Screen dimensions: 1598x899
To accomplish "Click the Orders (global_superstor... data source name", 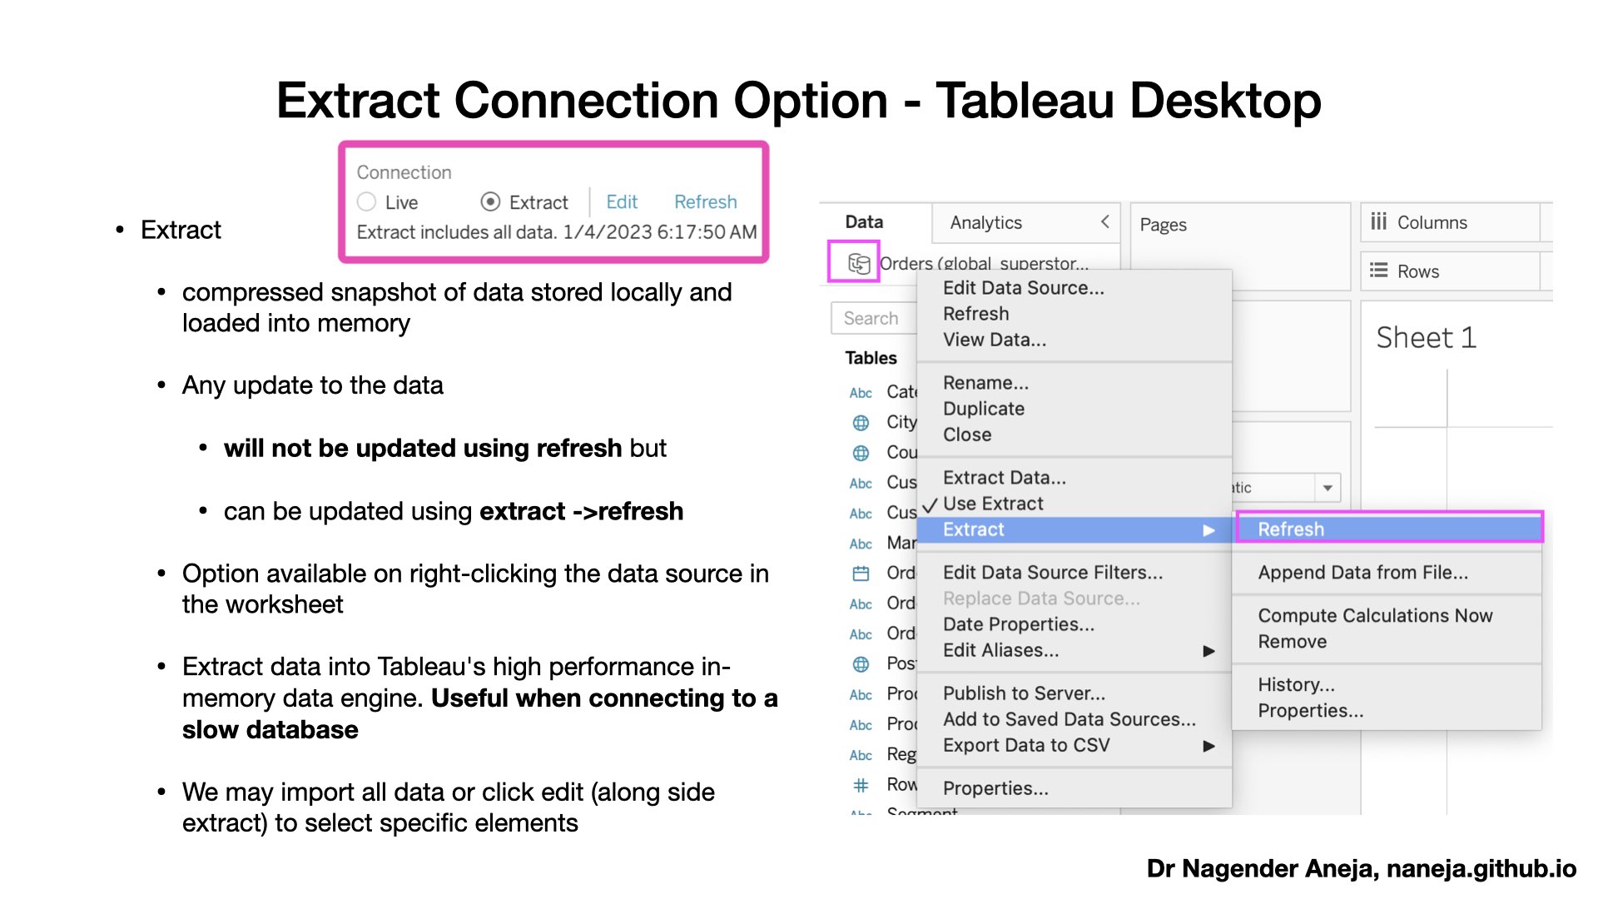I will (x=984, y=264).
